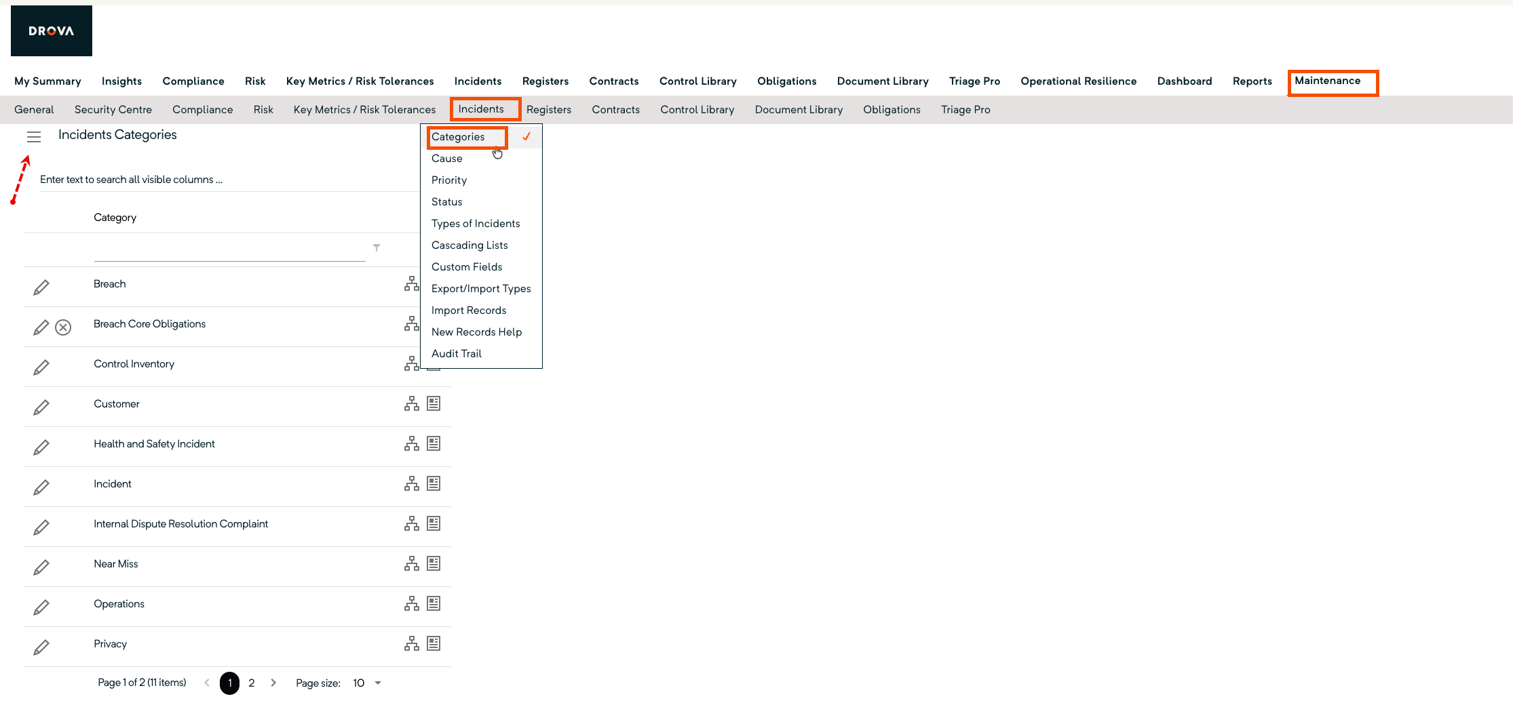The width and height of the screenshot is (1513, 705).
Task: Click current page 1 button
Action: coord(230,683)
